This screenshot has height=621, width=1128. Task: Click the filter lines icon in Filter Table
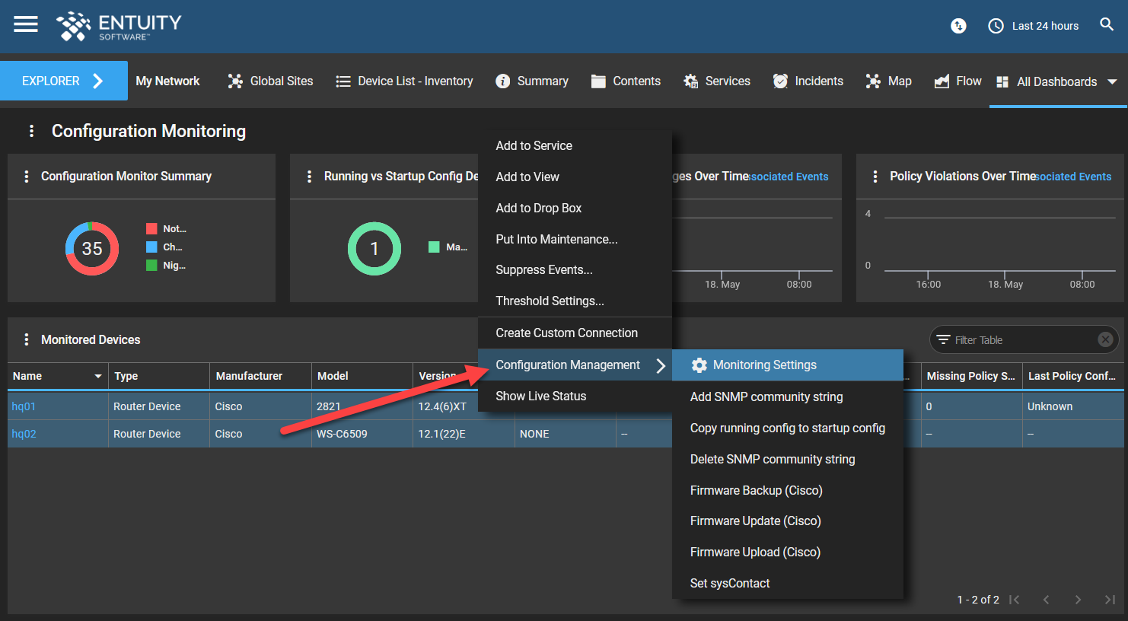click(943, 339)
